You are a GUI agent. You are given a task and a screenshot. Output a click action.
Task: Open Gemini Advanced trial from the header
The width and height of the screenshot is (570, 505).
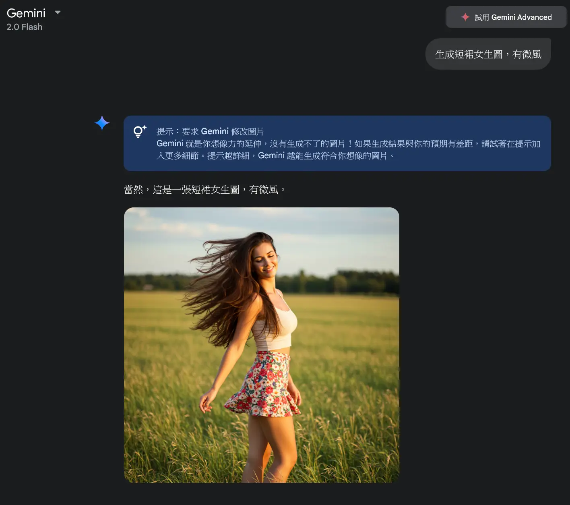(x=506, y=17)
